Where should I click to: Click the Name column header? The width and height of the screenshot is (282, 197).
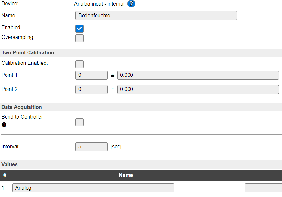coord(126,175)
